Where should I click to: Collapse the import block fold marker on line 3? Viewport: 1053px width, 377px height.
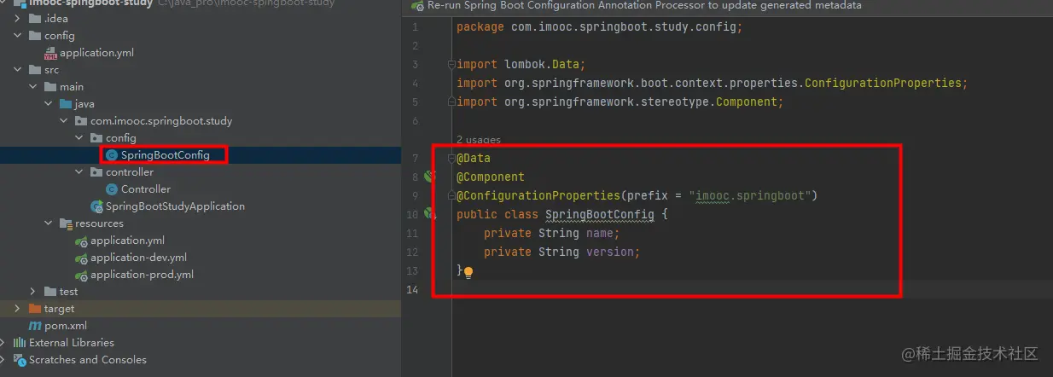tap(450, 65)
